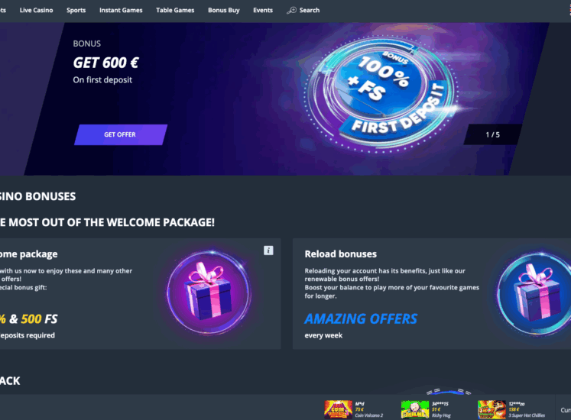Open the Welcome package info icon
The width and height of the screenshot is (571, 420).
(x=268, y=250)
